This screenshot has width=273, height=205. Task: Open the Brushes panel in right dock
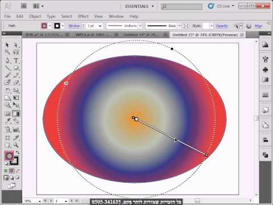coord(265,59)
